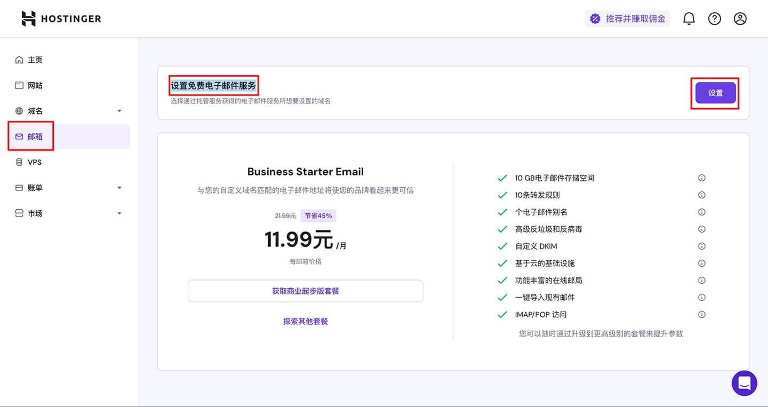Click 获取商业起步版套餐 button

coord(306,291)
